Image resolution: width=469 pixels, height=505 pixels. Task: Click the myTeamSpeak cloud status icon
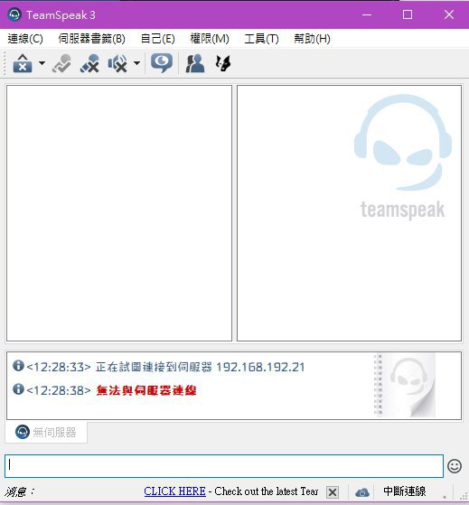(362, 492)
